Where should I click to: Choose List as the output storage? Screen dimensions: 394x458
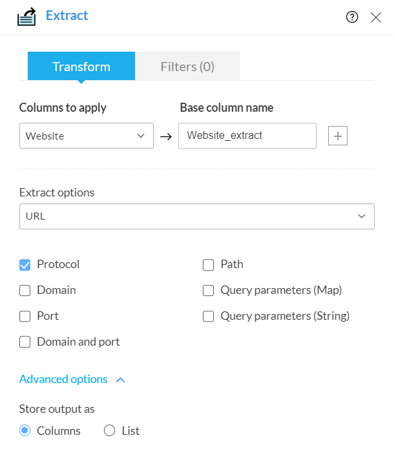point(109,431)
